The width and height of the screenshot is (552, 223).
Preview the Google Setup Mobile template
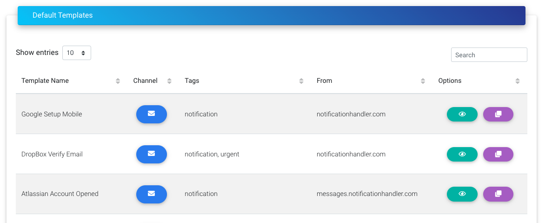tap(462, 114)
